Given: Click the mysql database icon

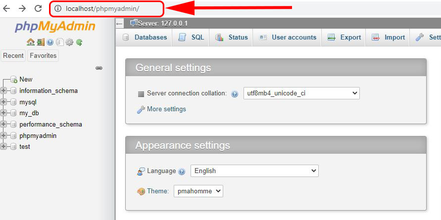Looking at the screenshot, I should pyautogui.click(x=13, y=102).
